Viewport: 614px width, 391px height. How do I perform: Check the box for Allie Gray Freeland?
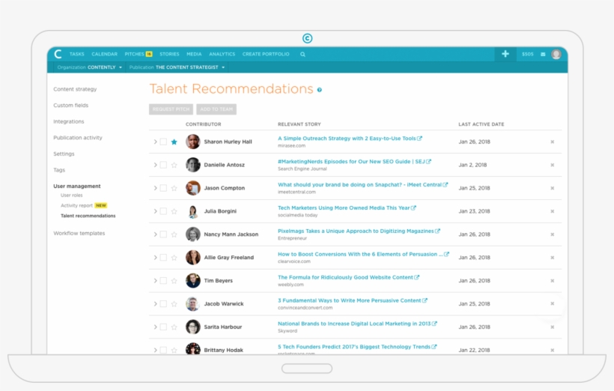tap(163, 258)
